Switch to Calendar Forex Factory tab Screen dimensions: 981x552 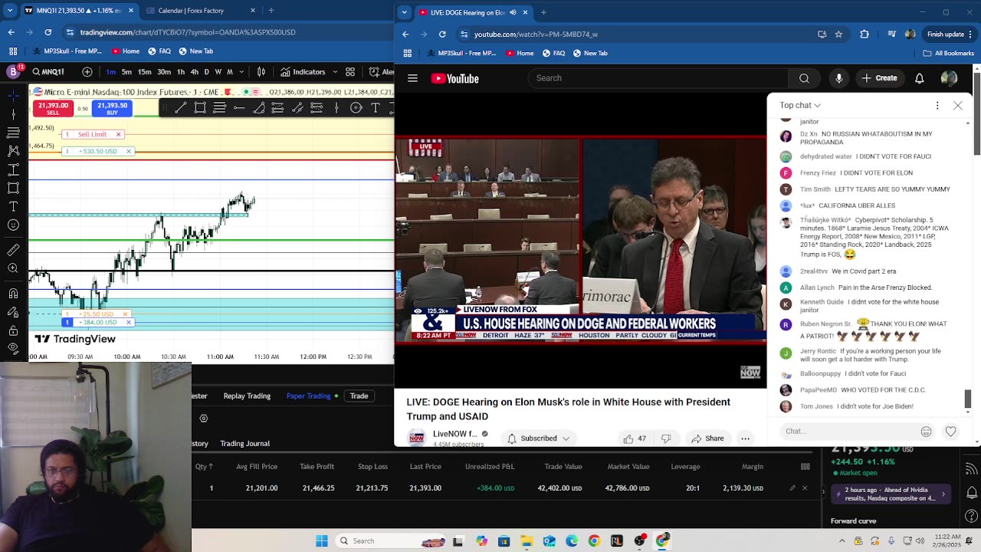point(191,11)
